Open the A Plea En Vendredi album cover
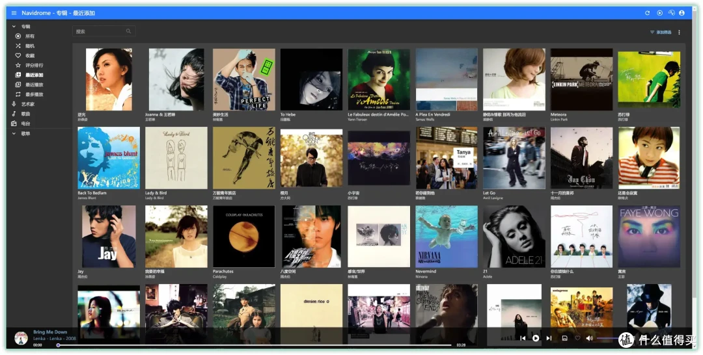 point(447,79)
